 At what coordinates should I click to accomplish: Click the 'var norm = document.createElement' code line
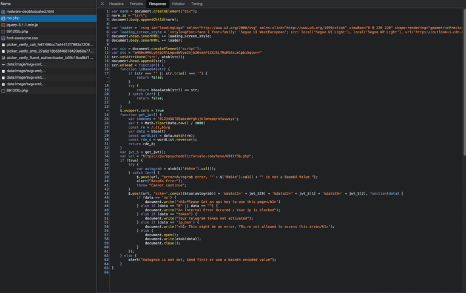pos(154,12)
